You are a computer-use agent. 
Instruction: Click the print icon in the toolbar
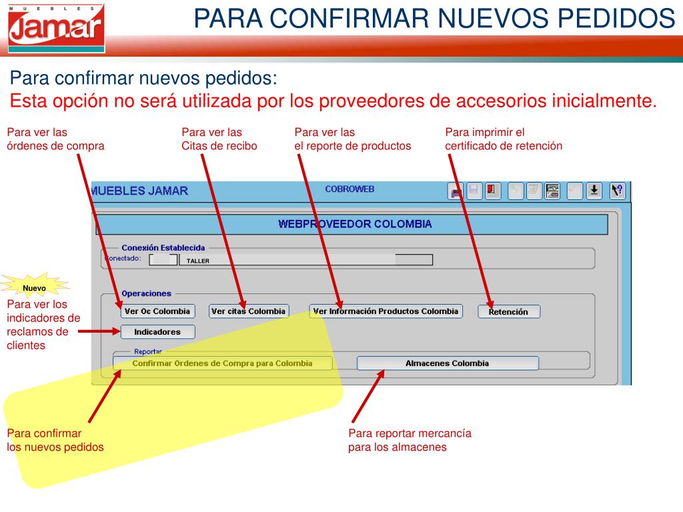(455, 191)
